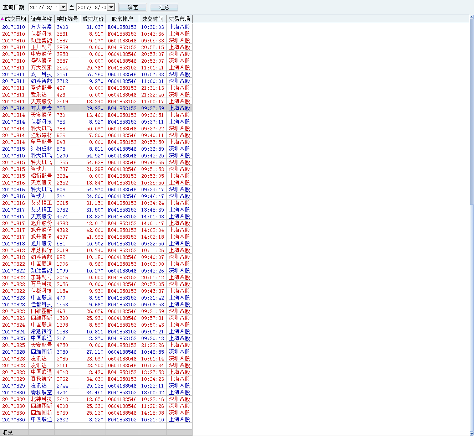
Task: Sort by 股东帐户 column header
Action: point(122,19)
